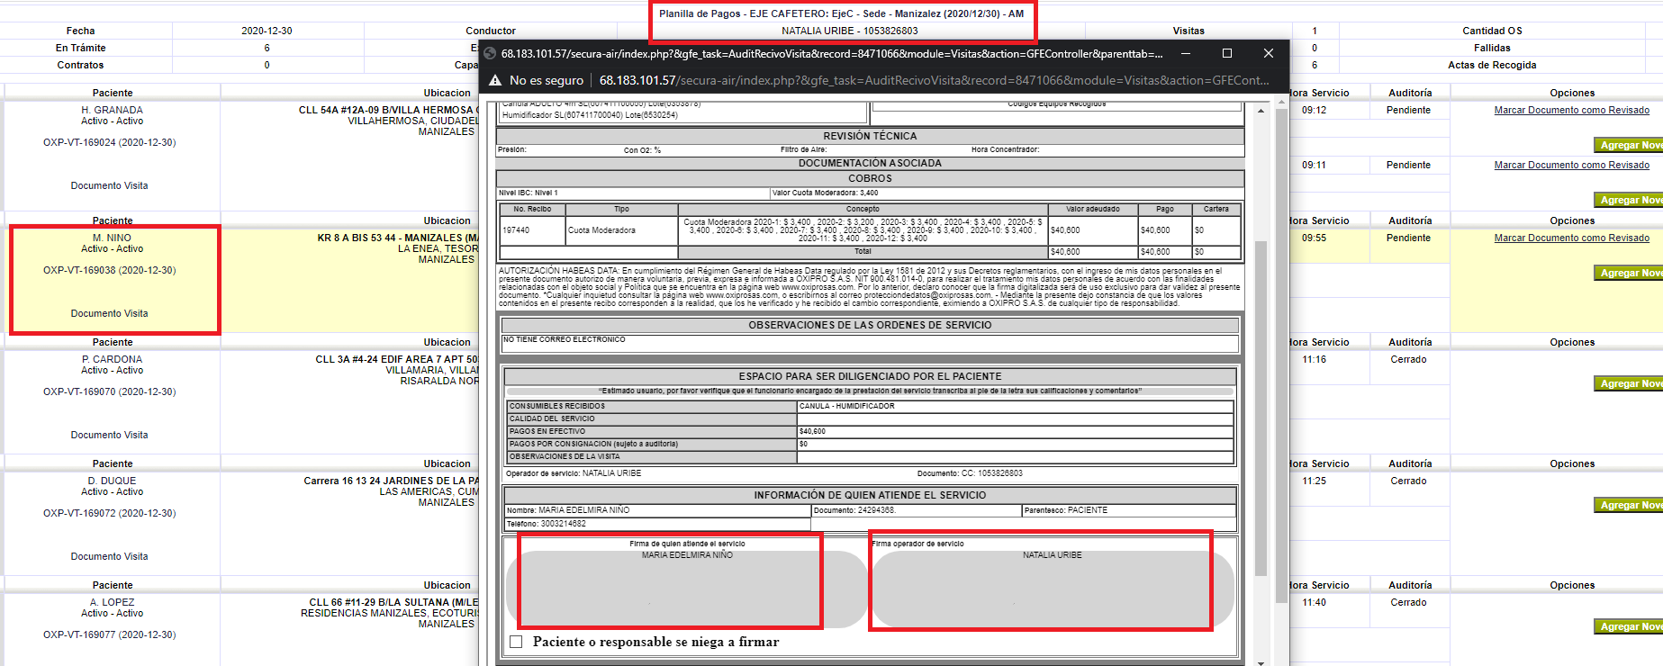The height and width of the screenshot is (666, 1663).
Task: Click the globe site icon in popup title bar
Action: pyautogui.click(x=491, y=53)
